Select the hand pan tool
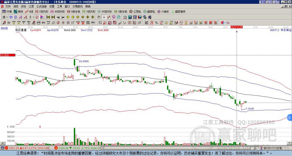This screenshot has width=292, height=156. (99, 17)
